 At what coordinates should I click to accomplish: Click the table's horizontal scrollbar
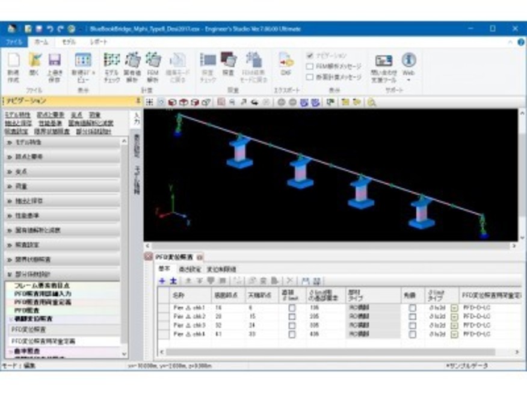coord(330,352)
